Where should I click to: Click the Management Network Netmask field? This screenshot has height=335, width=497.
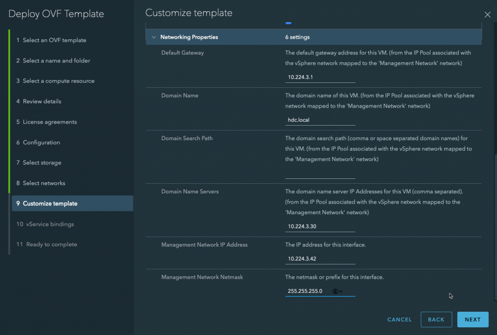click(x=320, y=291)
